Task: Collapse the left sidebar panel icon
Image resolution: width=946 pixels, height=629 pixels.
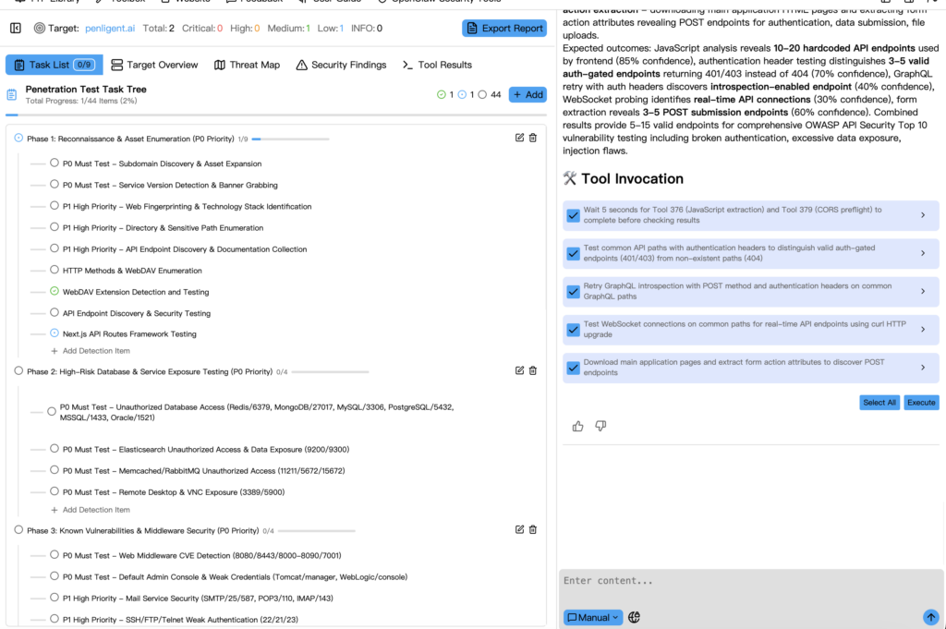Action: pyautogui.click(x=16, y=29)
